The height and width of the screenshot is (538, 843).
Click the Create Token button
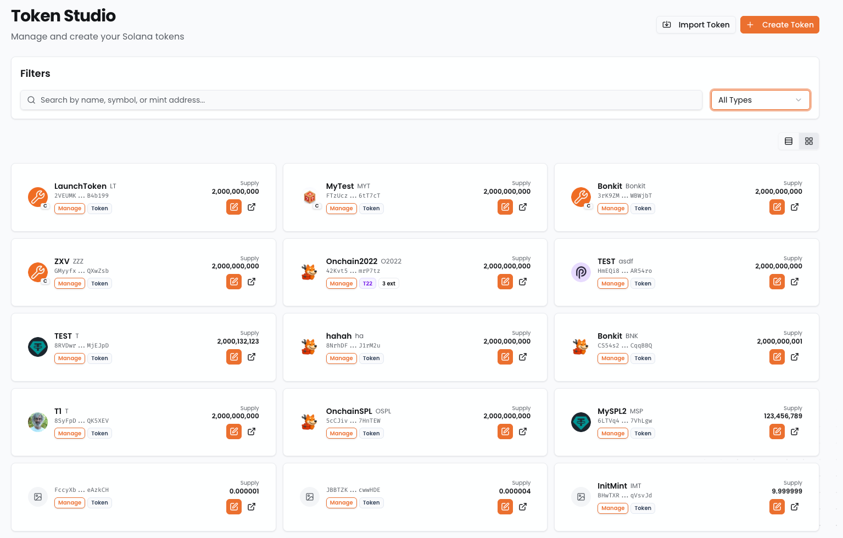[x=779, y=25]
